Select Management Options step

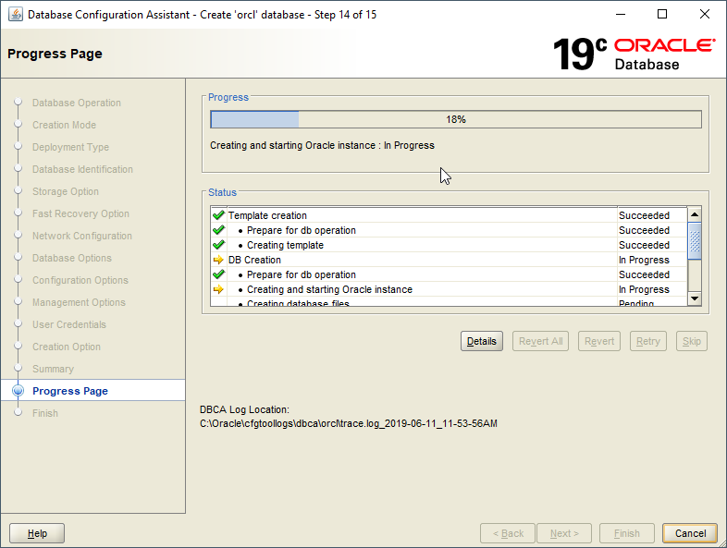[x=79, y=302]
